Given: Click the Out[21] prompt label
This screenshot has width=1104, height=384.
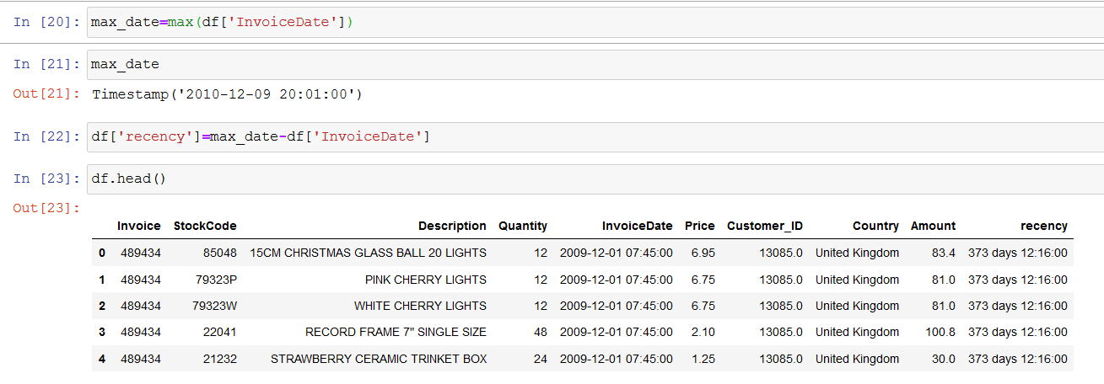Looking at the screenshot, I should (47, 93).
